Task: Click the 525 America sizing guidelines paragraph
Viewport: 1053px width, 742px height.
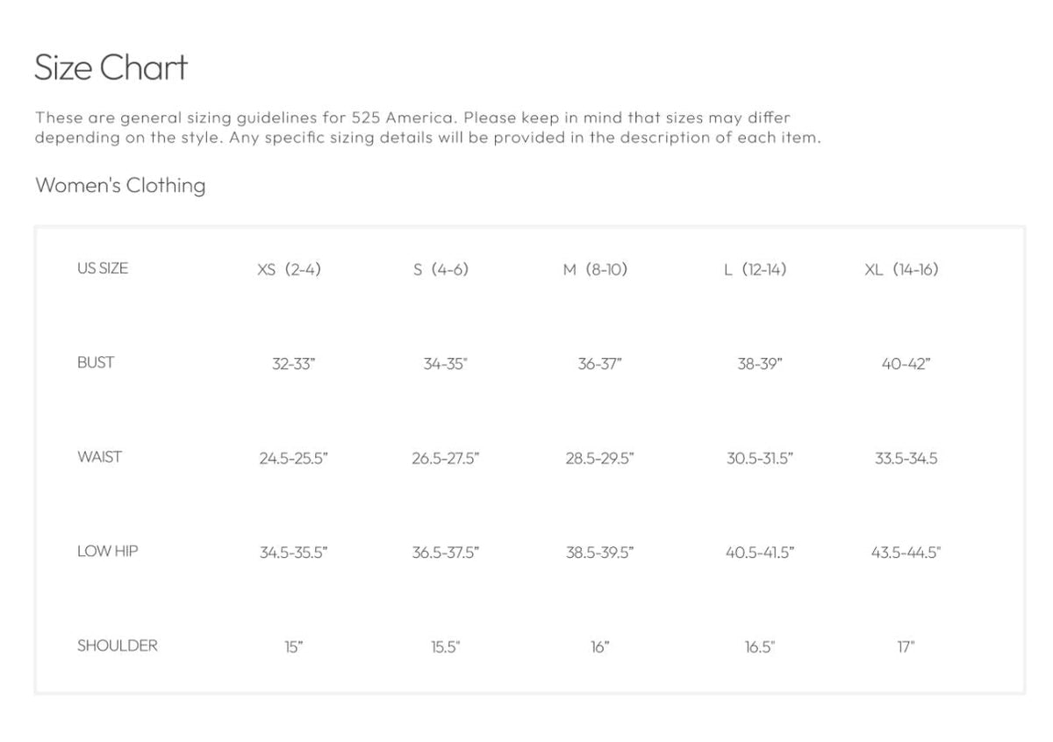Action: [428, 127]
